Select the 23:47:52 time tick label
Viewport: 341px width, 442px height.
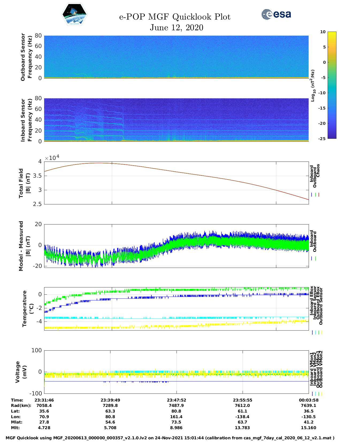176,400
